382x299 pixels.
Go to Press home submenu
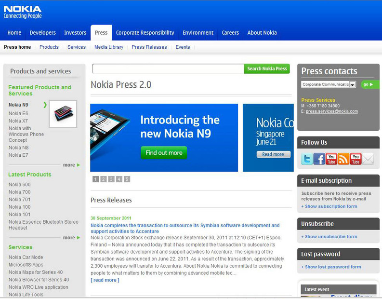point(17,47)
